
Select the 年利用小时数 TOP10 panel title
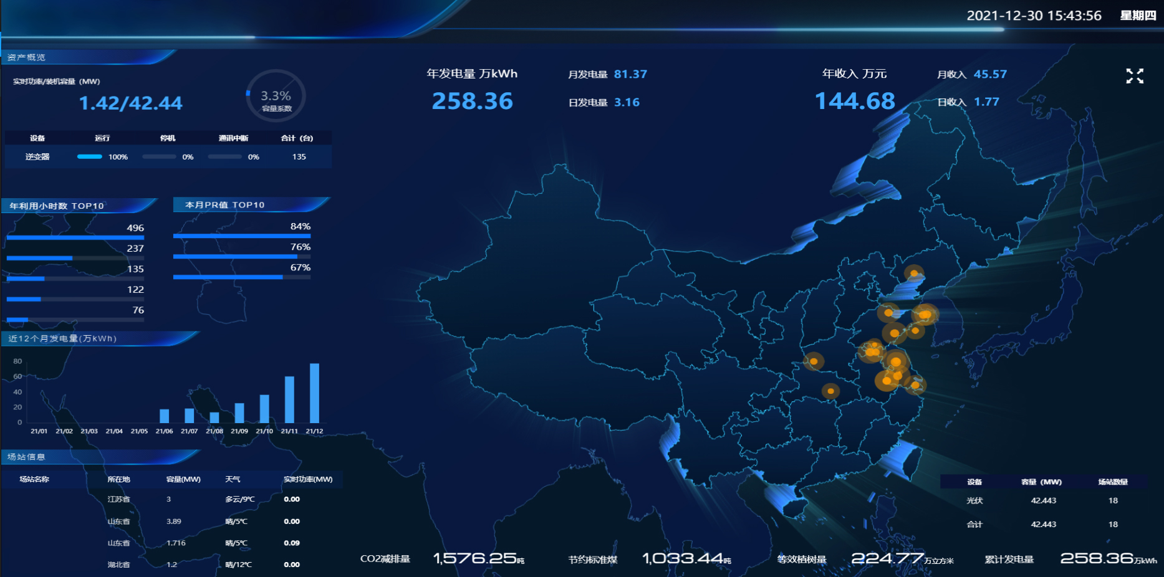(57, 206)
